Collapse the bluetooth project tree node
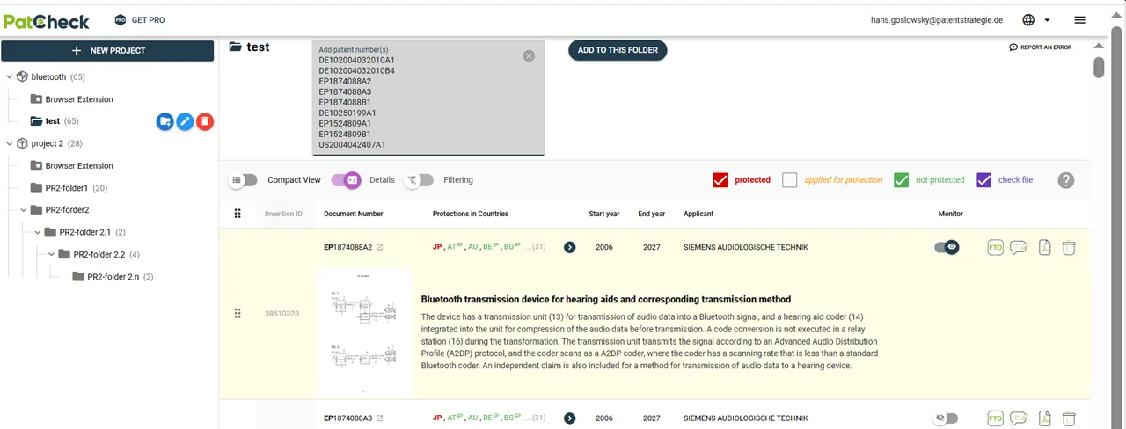Screen dimensions: 1126x429 click(x=10, y=77)
